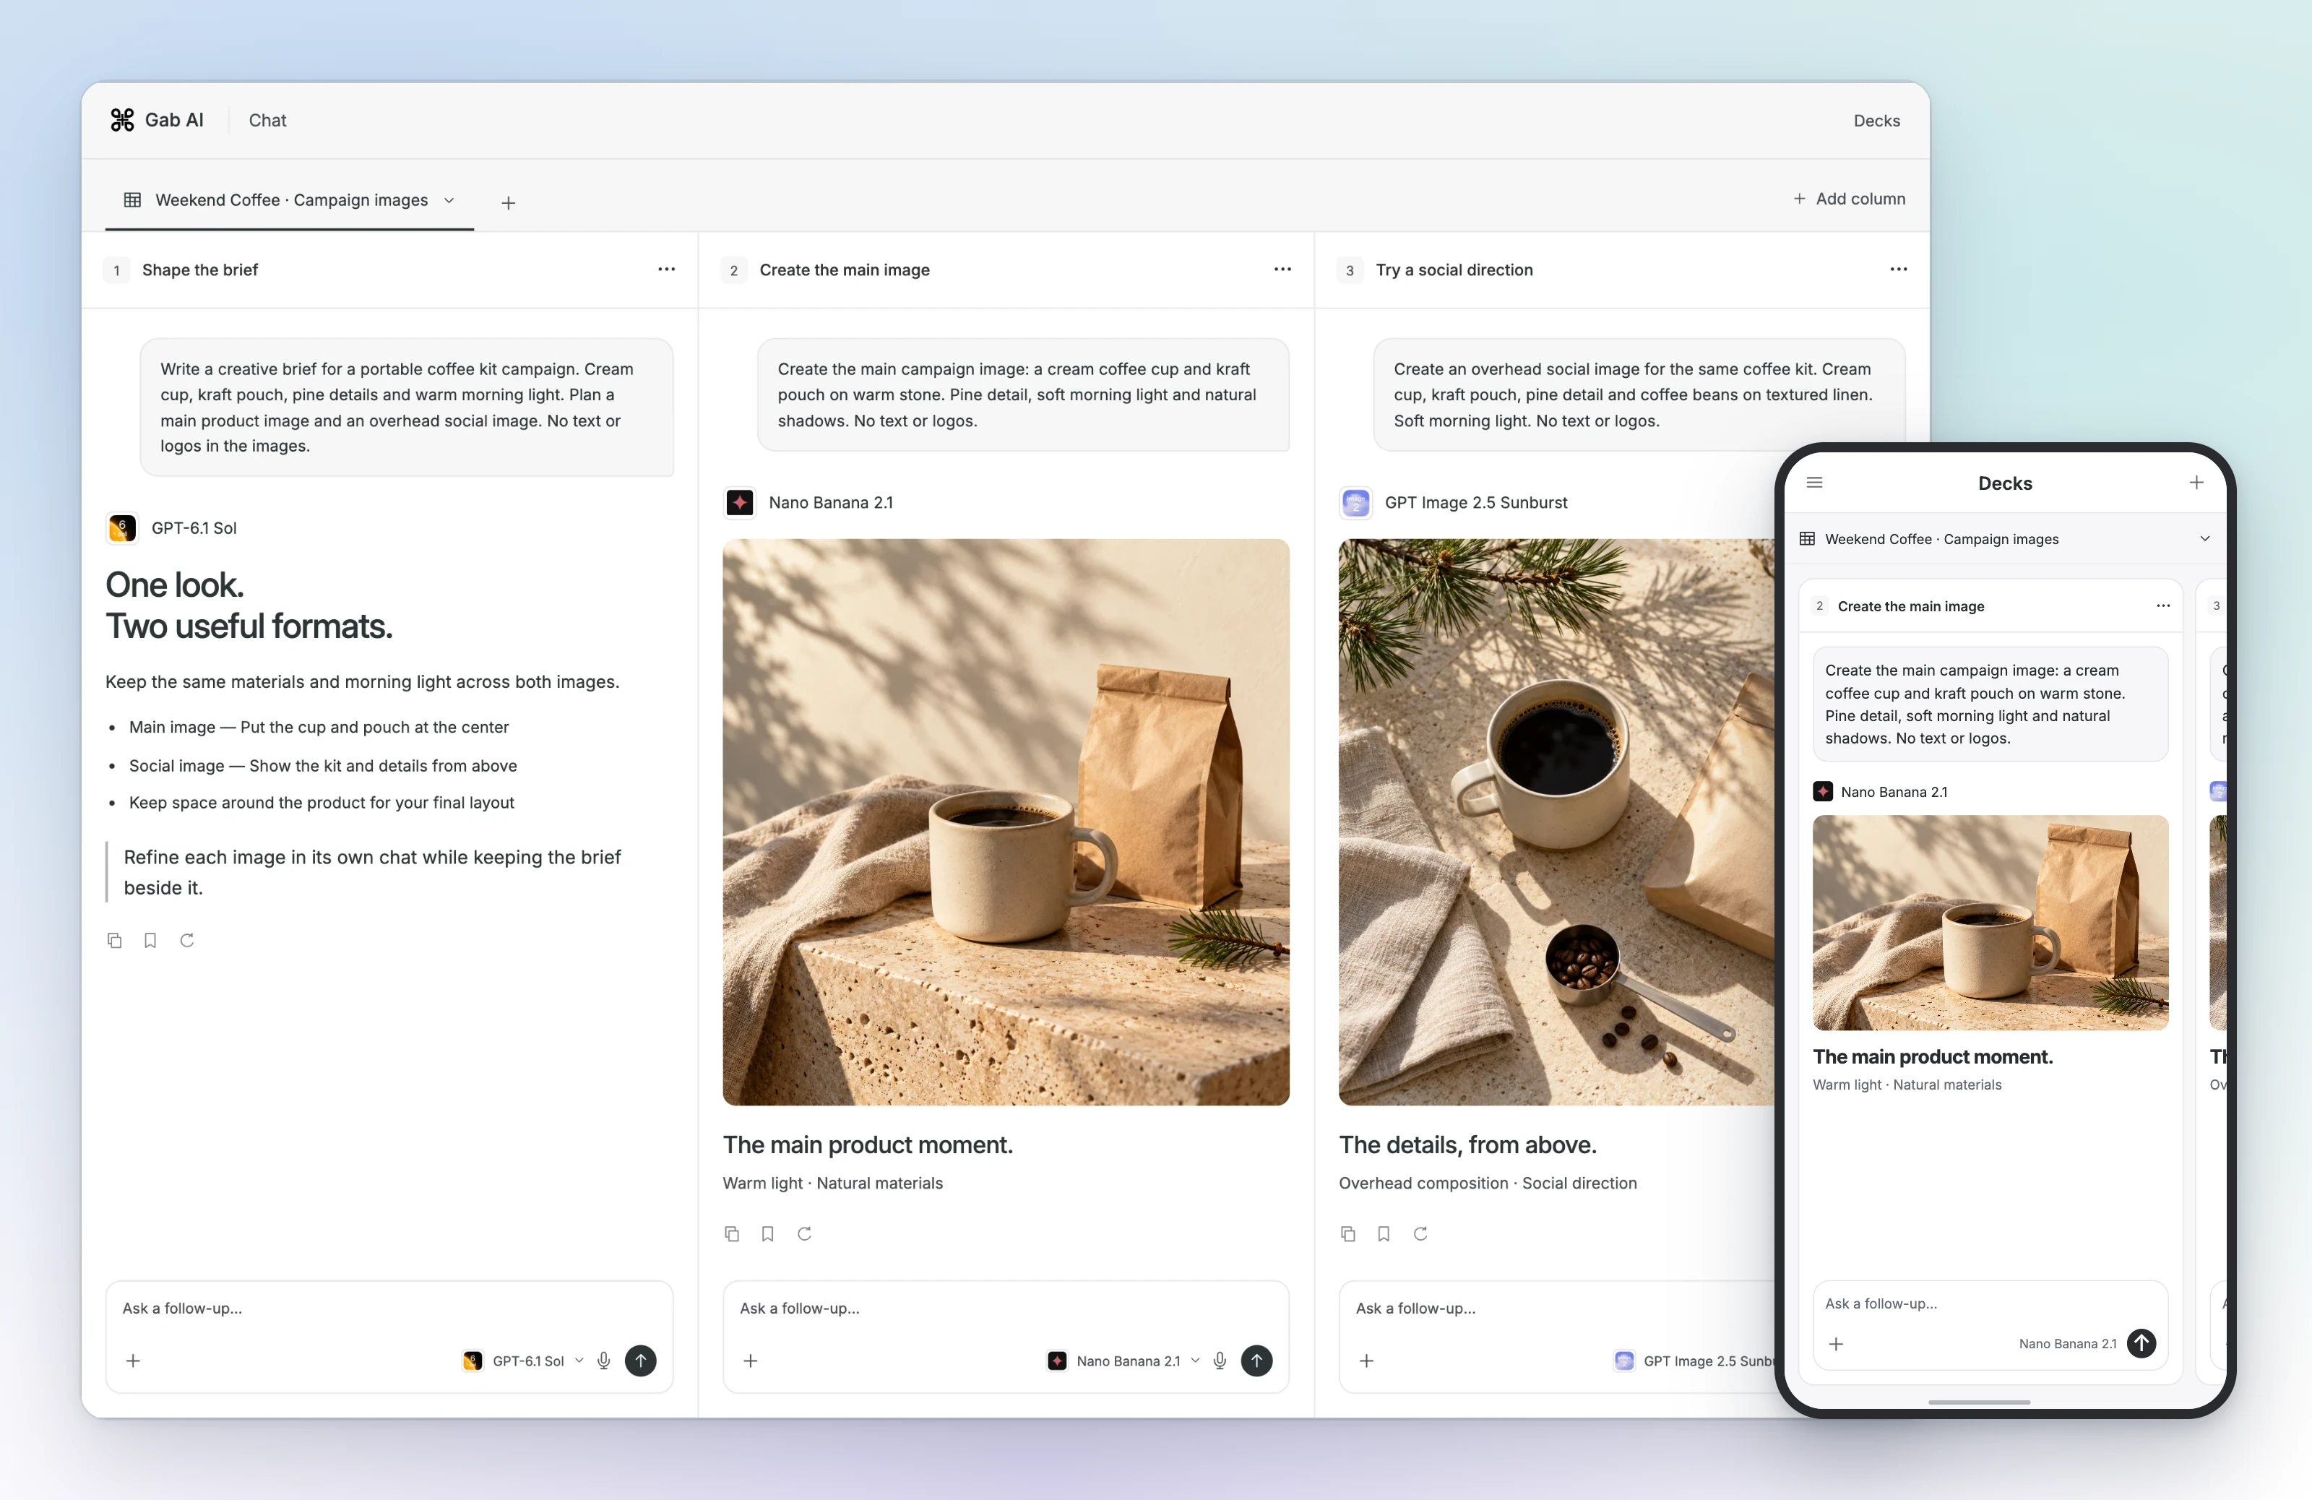2312x1500 pixels.
Task: Add attachment in the phone follow-up input
Action: pos(1835,1344)
